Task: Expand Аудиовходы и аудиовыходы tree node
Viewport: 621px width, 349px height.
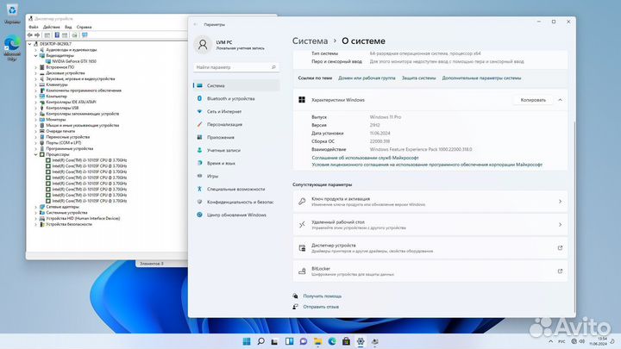Action: tap(35, 50)
